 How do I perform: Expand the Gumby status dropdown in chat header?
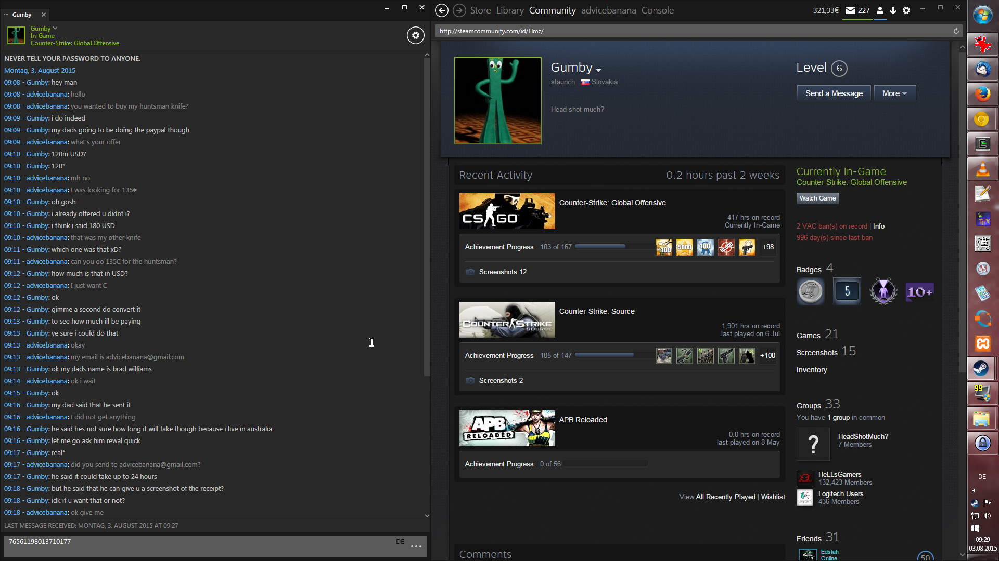[55, 29]
